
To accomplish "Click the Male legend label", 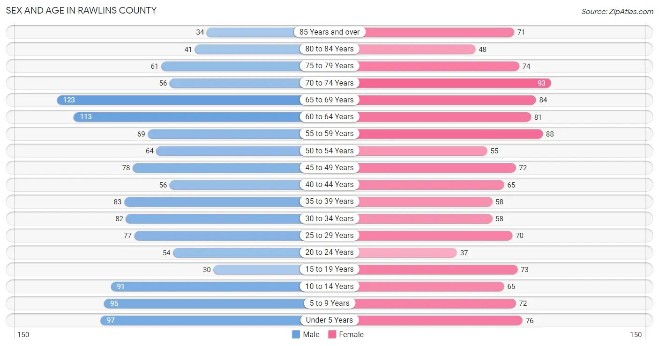I will point(311,334).
